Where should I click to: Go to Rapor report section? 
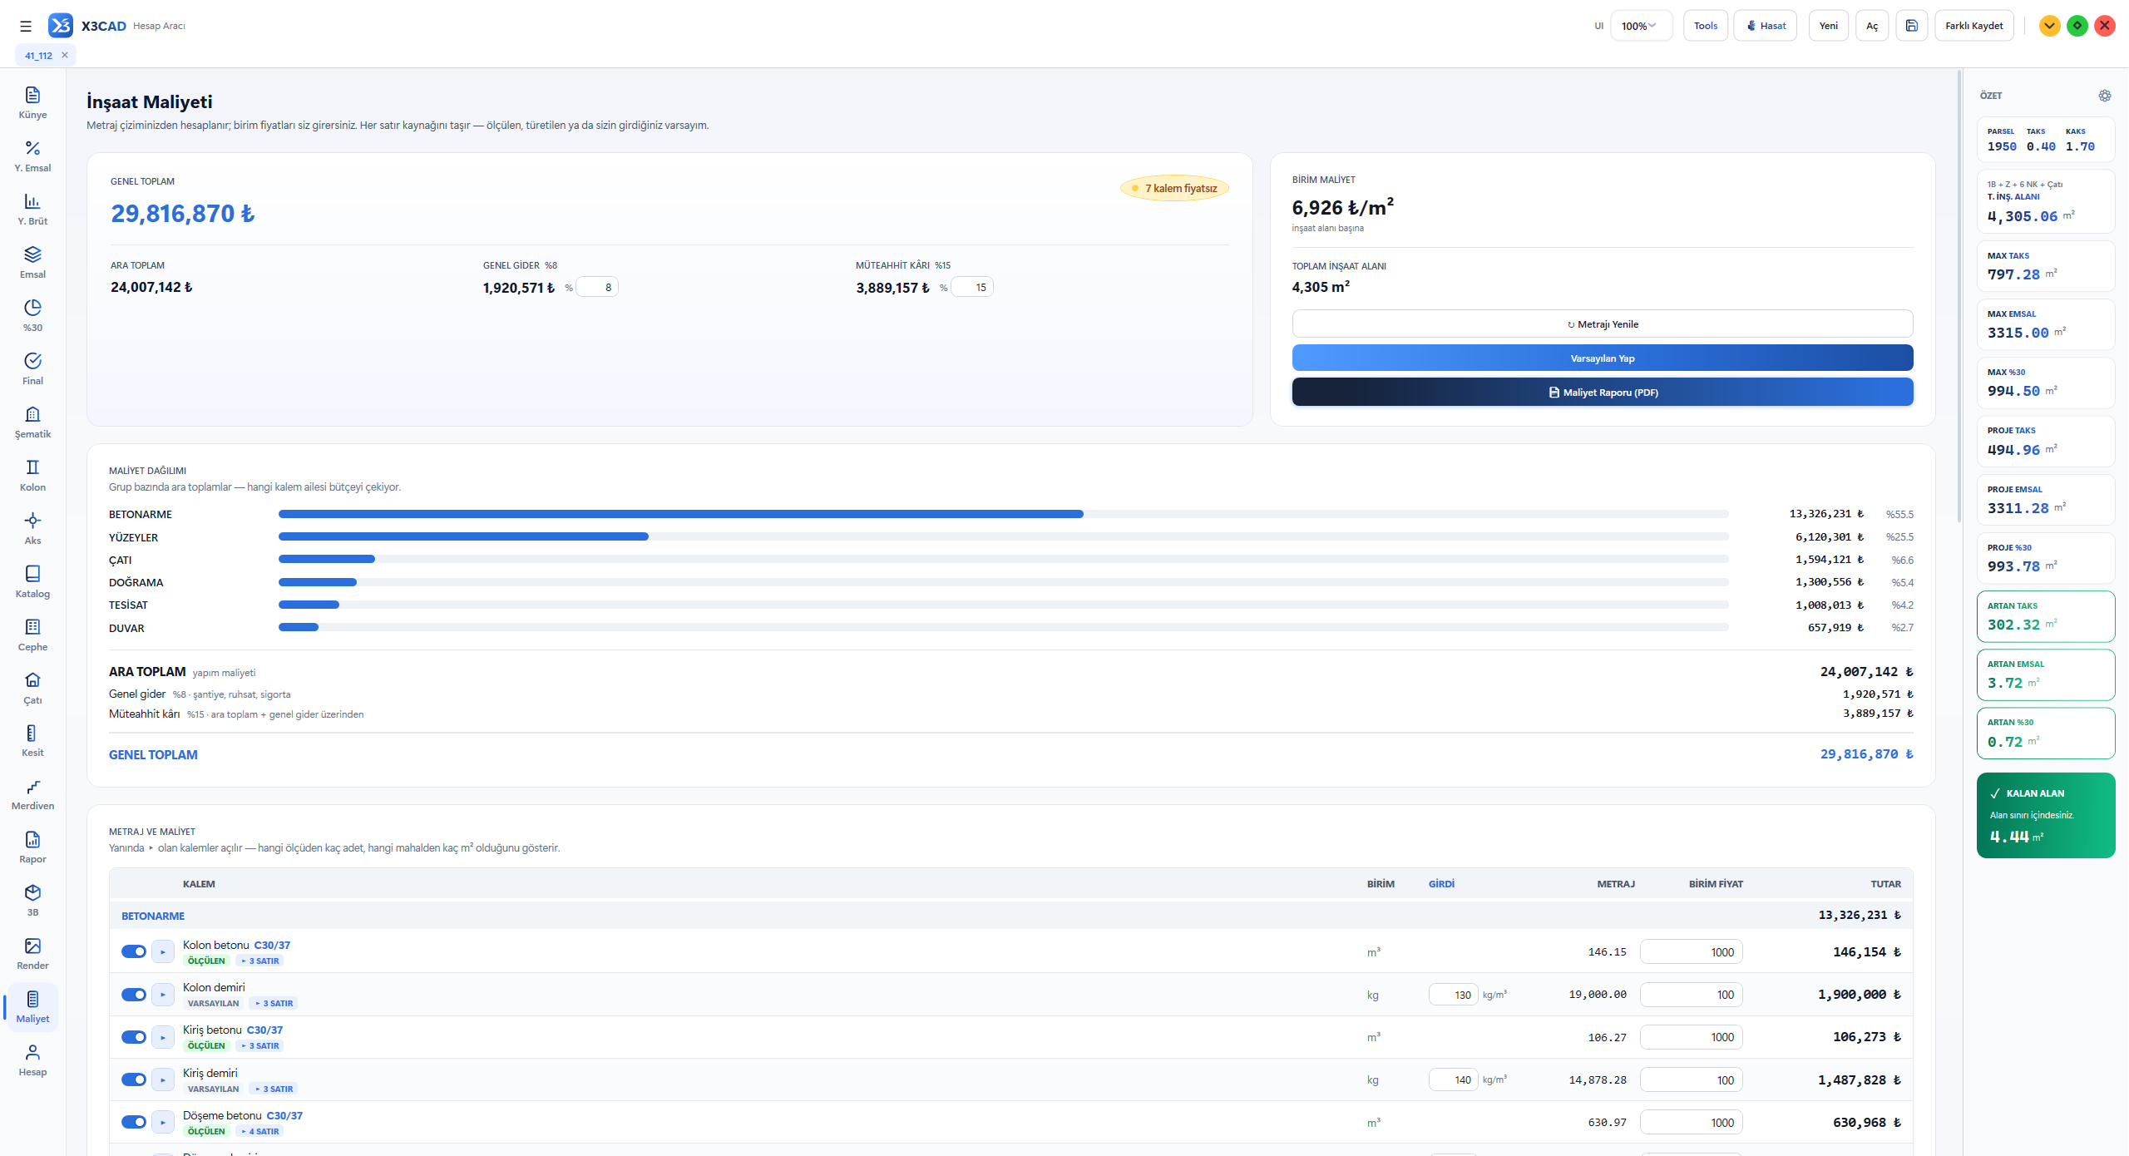tap(32, 847)
